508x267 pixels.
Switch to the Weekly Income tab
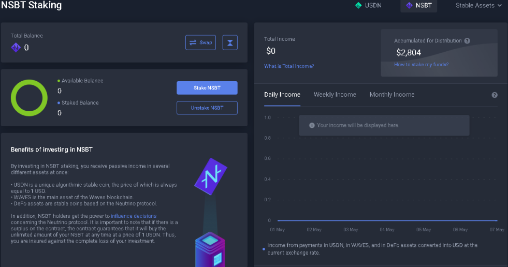[335, 95]
